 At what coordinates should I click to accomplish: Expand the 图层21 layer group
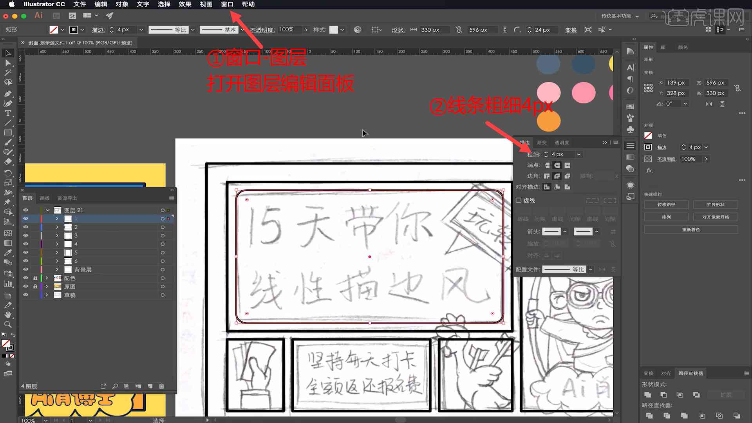pyautogui.click(x=47, y=210)
